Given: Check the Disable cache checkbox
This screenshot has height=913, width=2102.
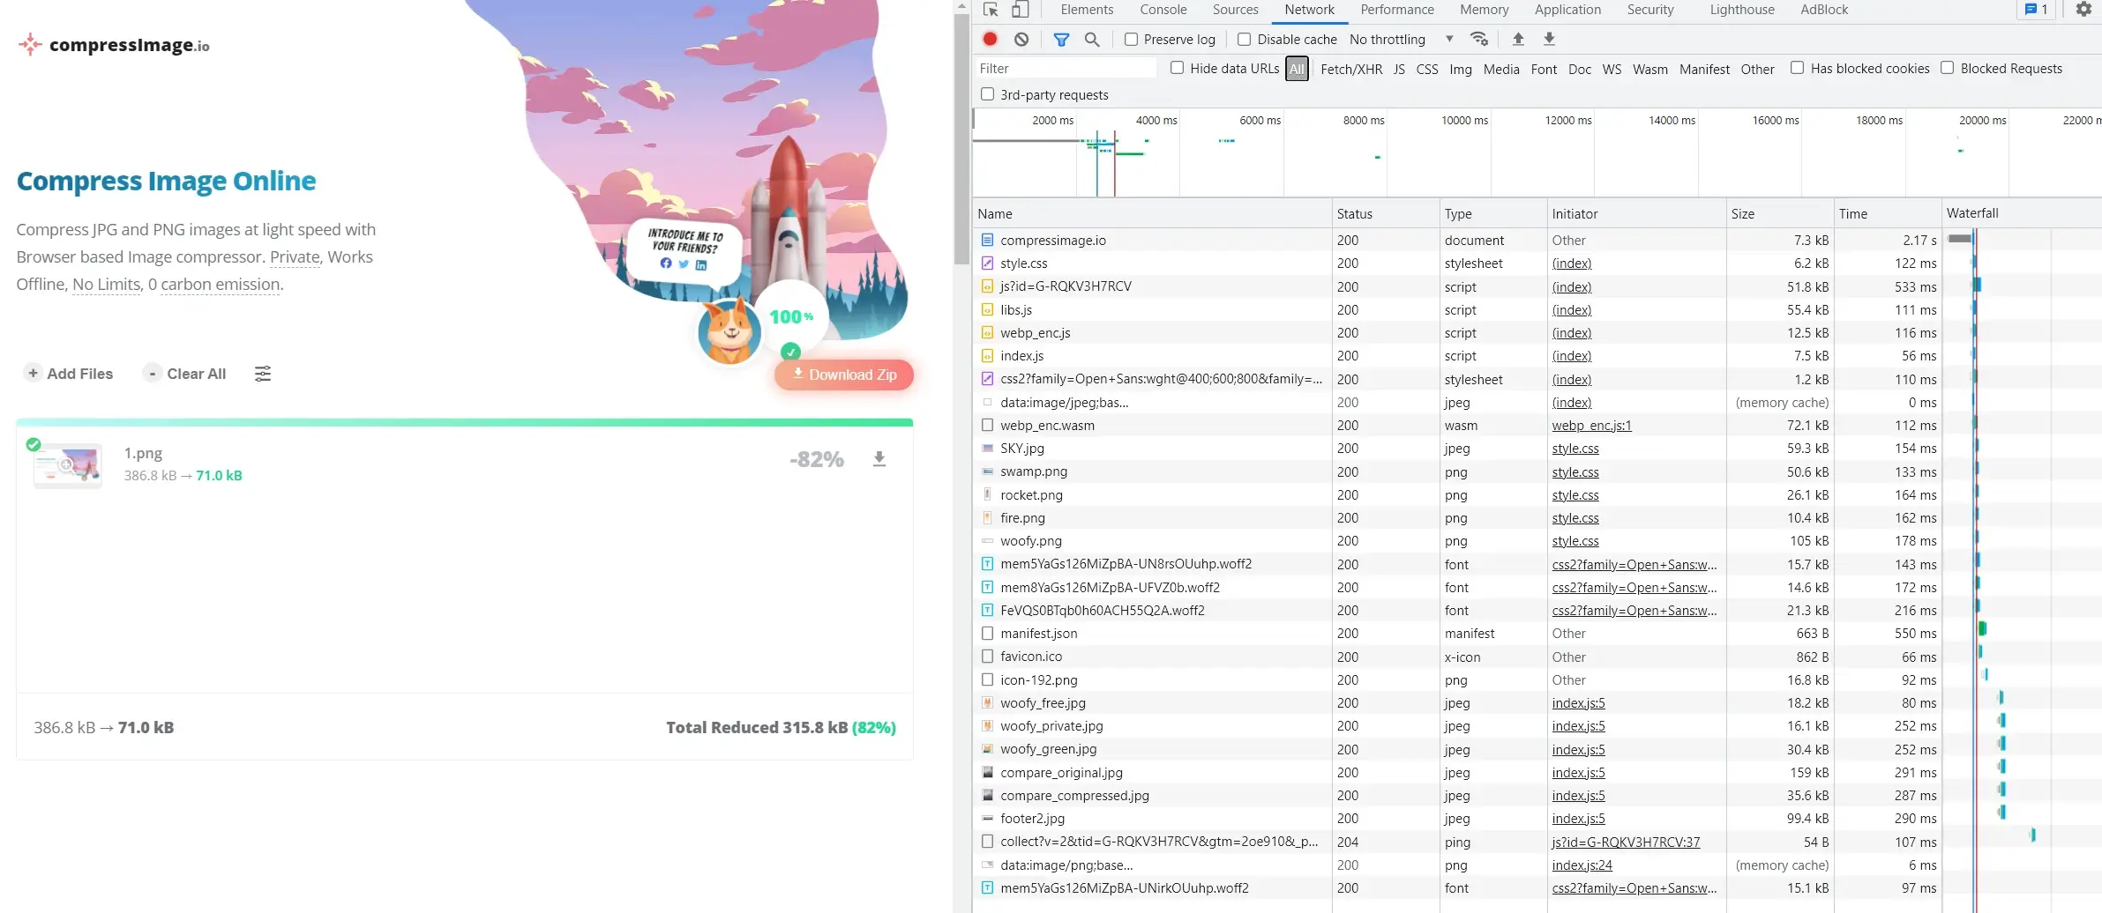Looking at the screenshot, I should pyautogui.click(x=1244, y=40).
